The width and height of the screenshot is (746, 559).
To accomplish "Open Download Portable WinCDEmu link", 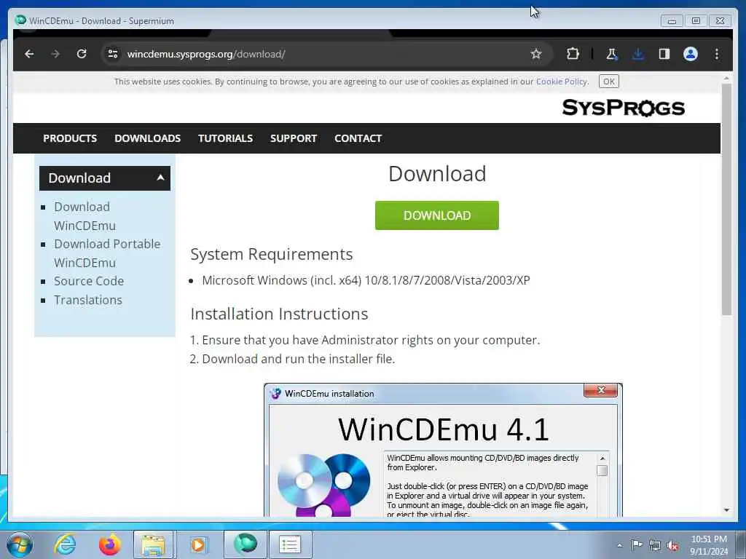I will click(x=107, y=253).
